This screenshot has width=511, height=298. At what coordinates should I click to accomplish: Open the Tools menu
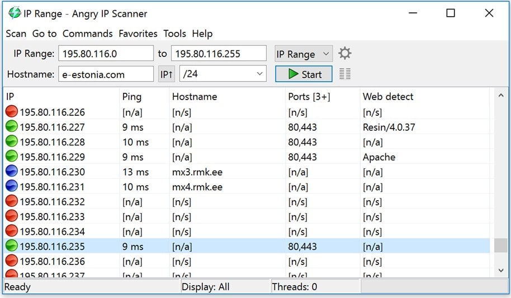pos(174,34)
